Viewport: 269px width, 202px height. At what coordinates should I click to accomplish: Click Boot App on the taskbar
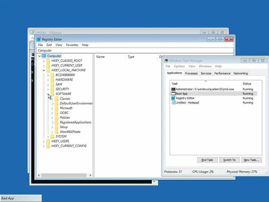click(x=21, y=198)
